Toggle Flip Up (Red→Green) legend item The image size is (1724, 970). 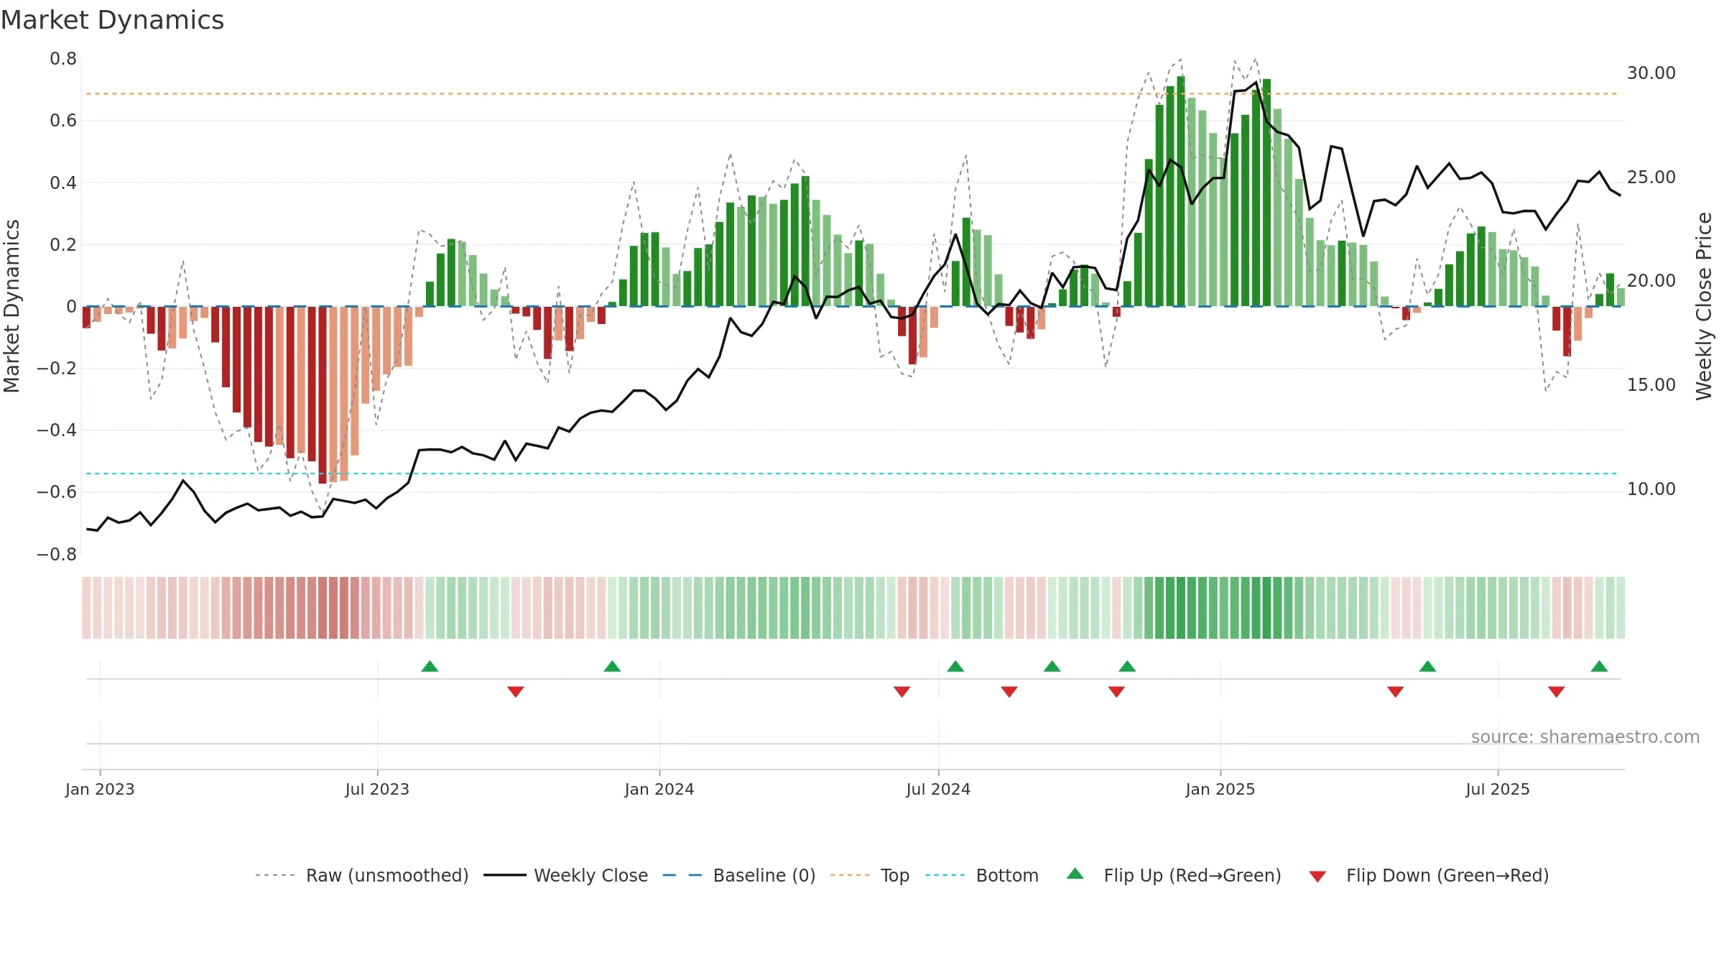pyautogui.click(x=1174, y=875)
